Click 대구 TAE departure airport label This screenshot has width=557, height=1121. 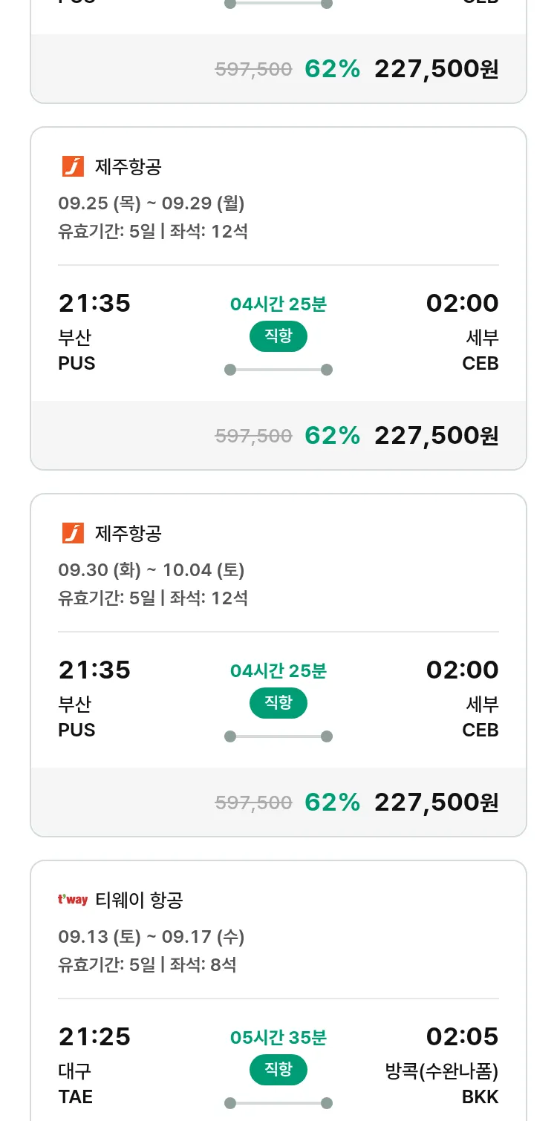[75, 1083]
